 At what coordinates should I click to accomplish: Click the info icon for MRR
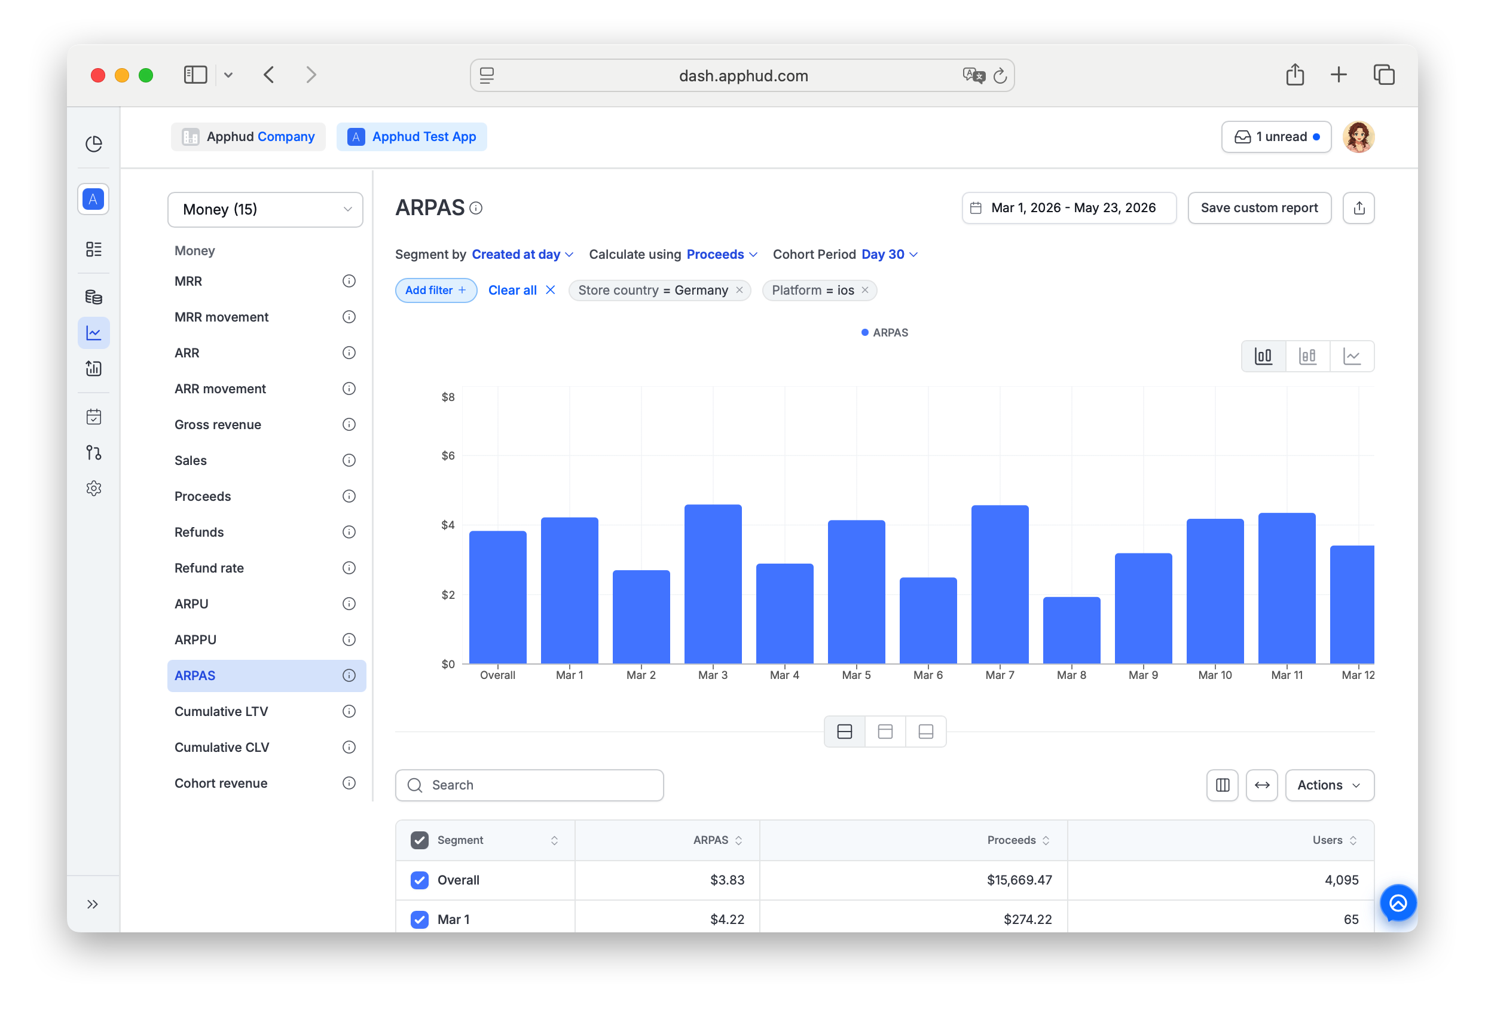coord(349,281)
